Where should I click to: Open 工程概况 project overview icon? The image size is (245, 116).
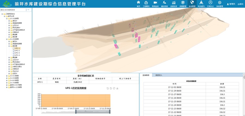point(146,4)
